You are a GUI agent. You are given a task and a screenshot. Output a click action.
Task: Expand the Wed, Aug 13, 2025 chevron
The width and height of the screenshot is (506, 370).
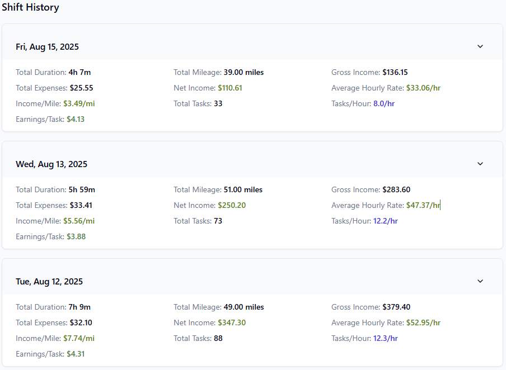480,164
